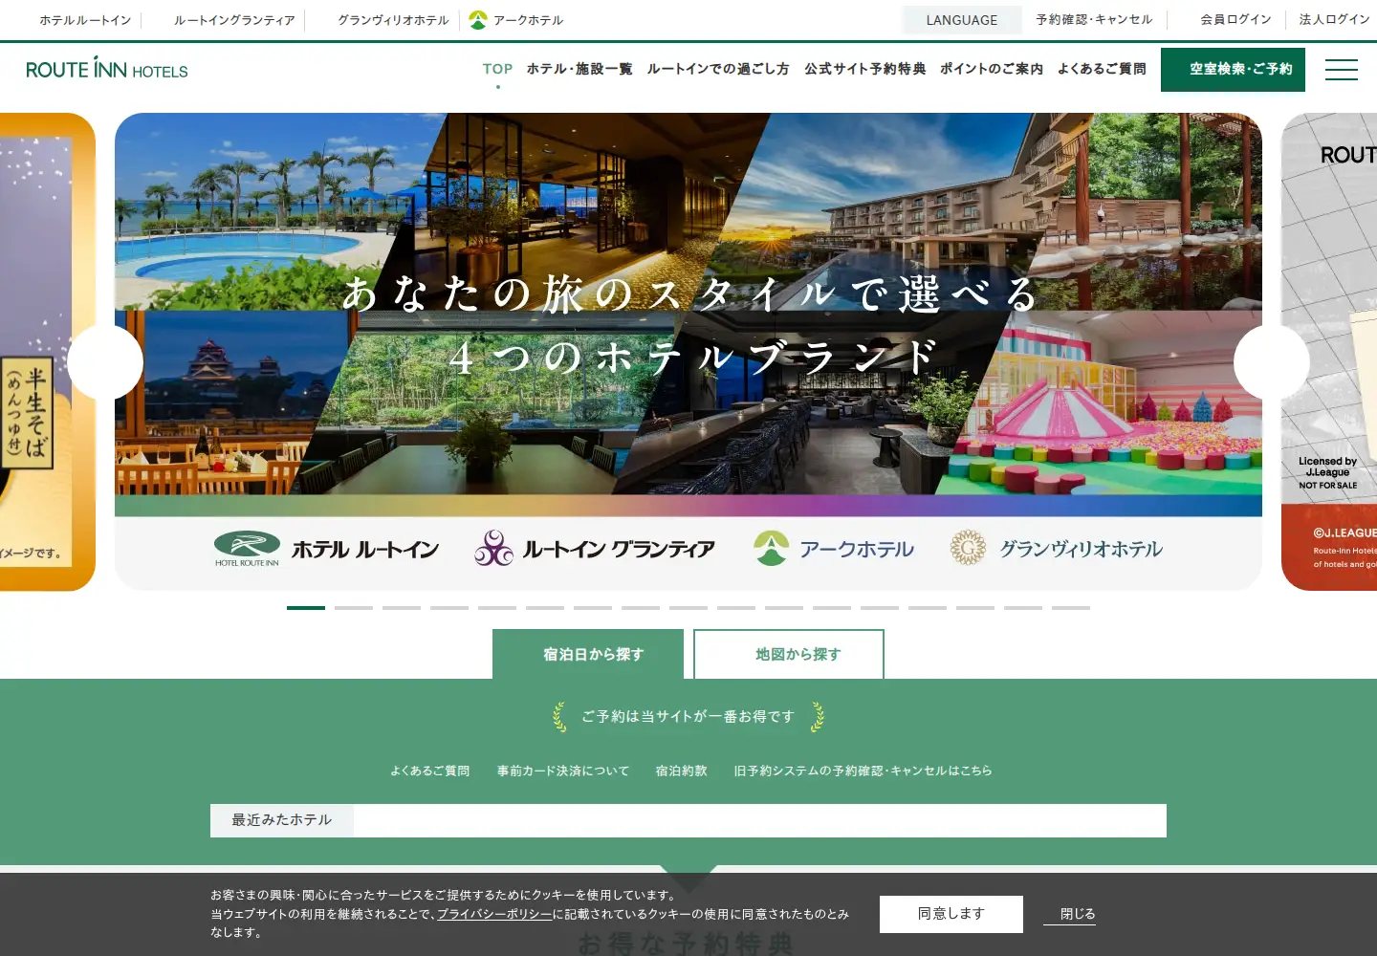Viewport: 1377px width, 956px height.
Task: Click よくあるご質問 in green section
Action: pyautogui.click(x=429, y=771)
